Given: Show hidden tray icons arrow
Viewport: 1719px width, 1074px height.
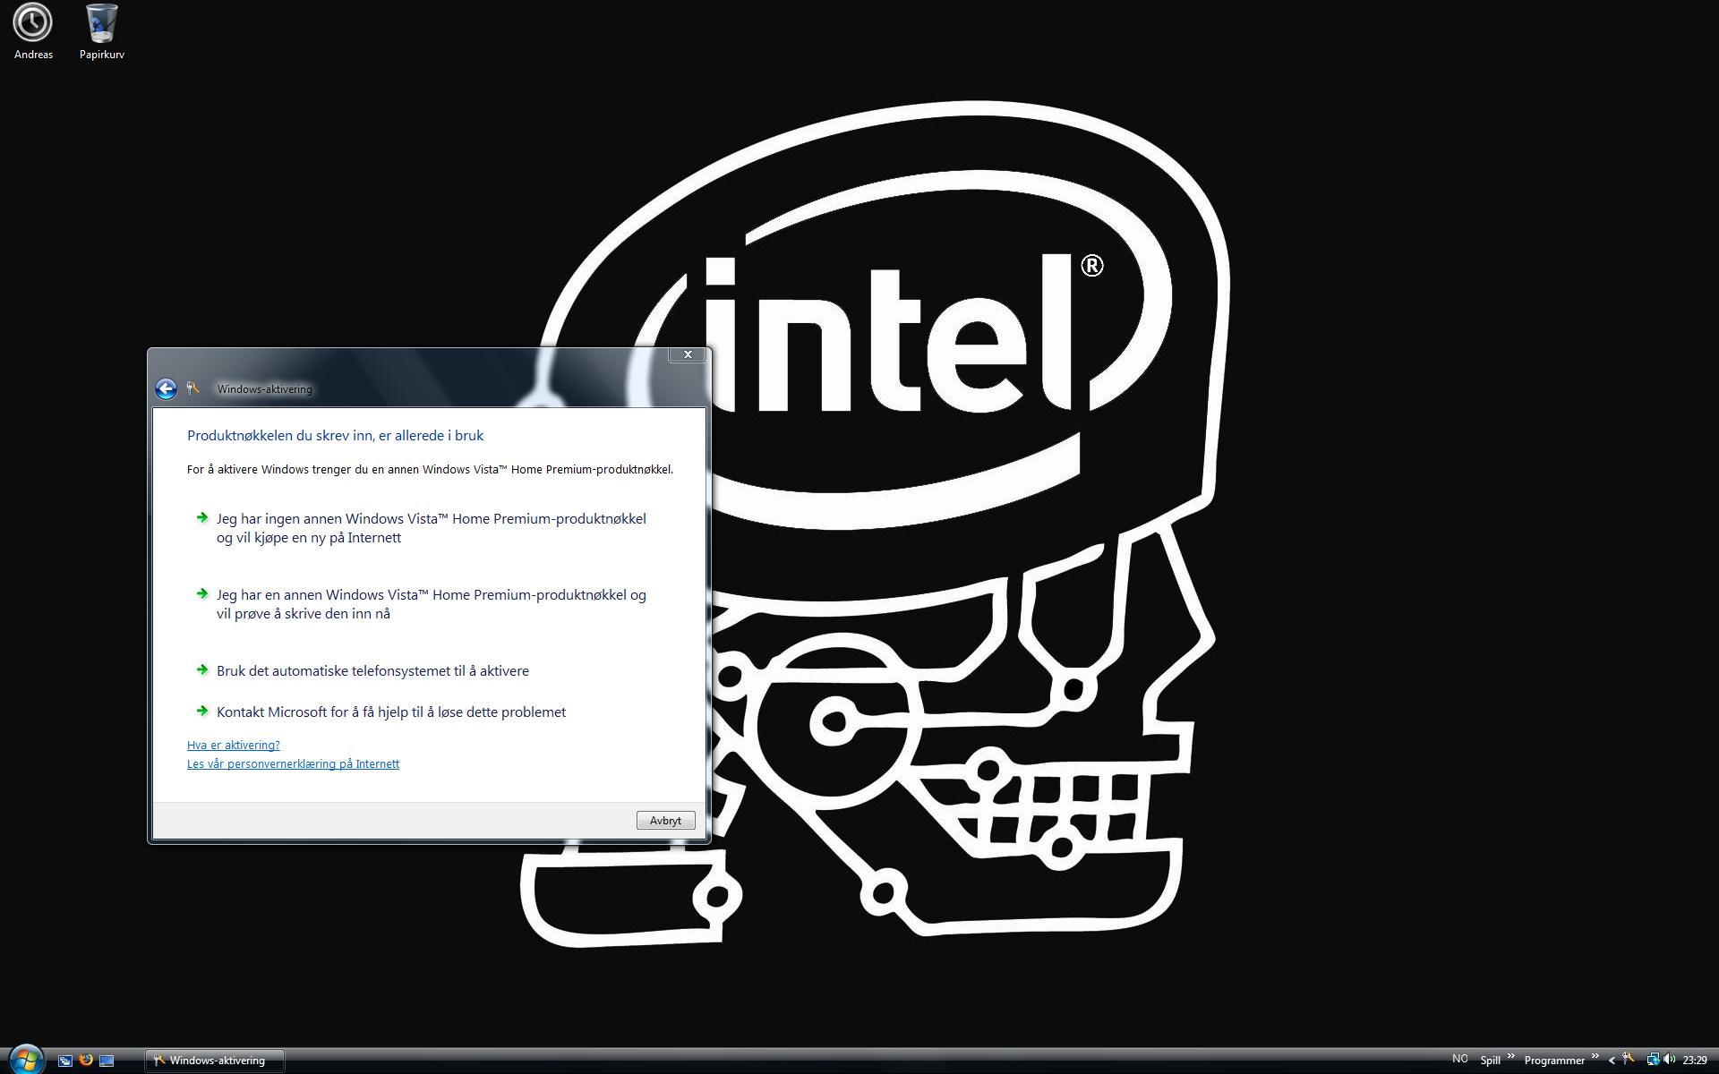Looking at the screenshot, I should point(1612,1061).
